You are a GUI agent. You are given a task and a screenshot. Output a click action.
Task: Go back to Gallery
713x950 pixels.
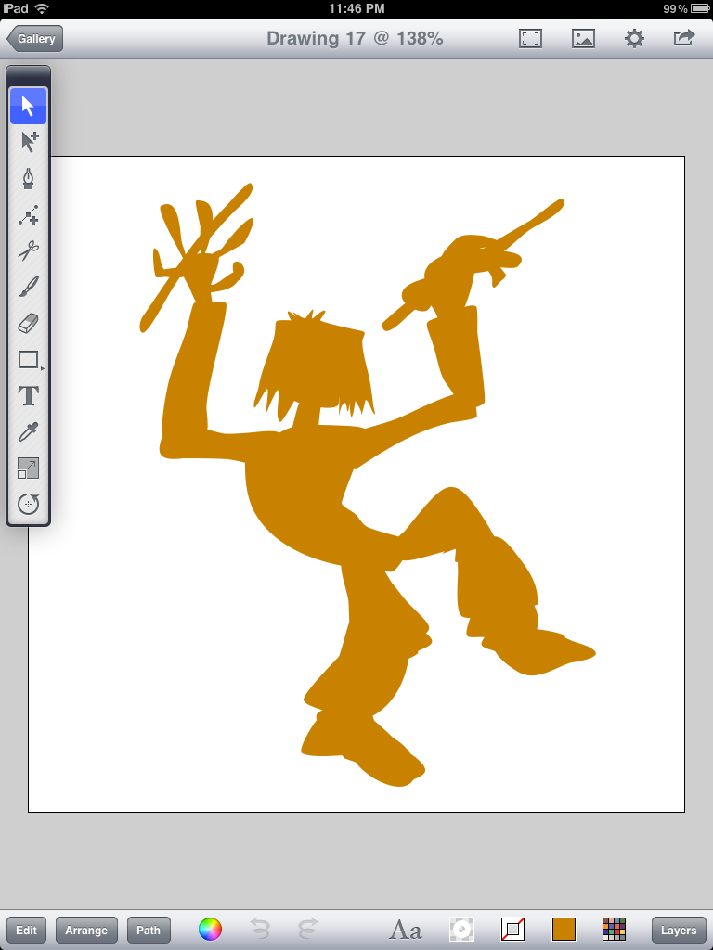click(35, 39)
